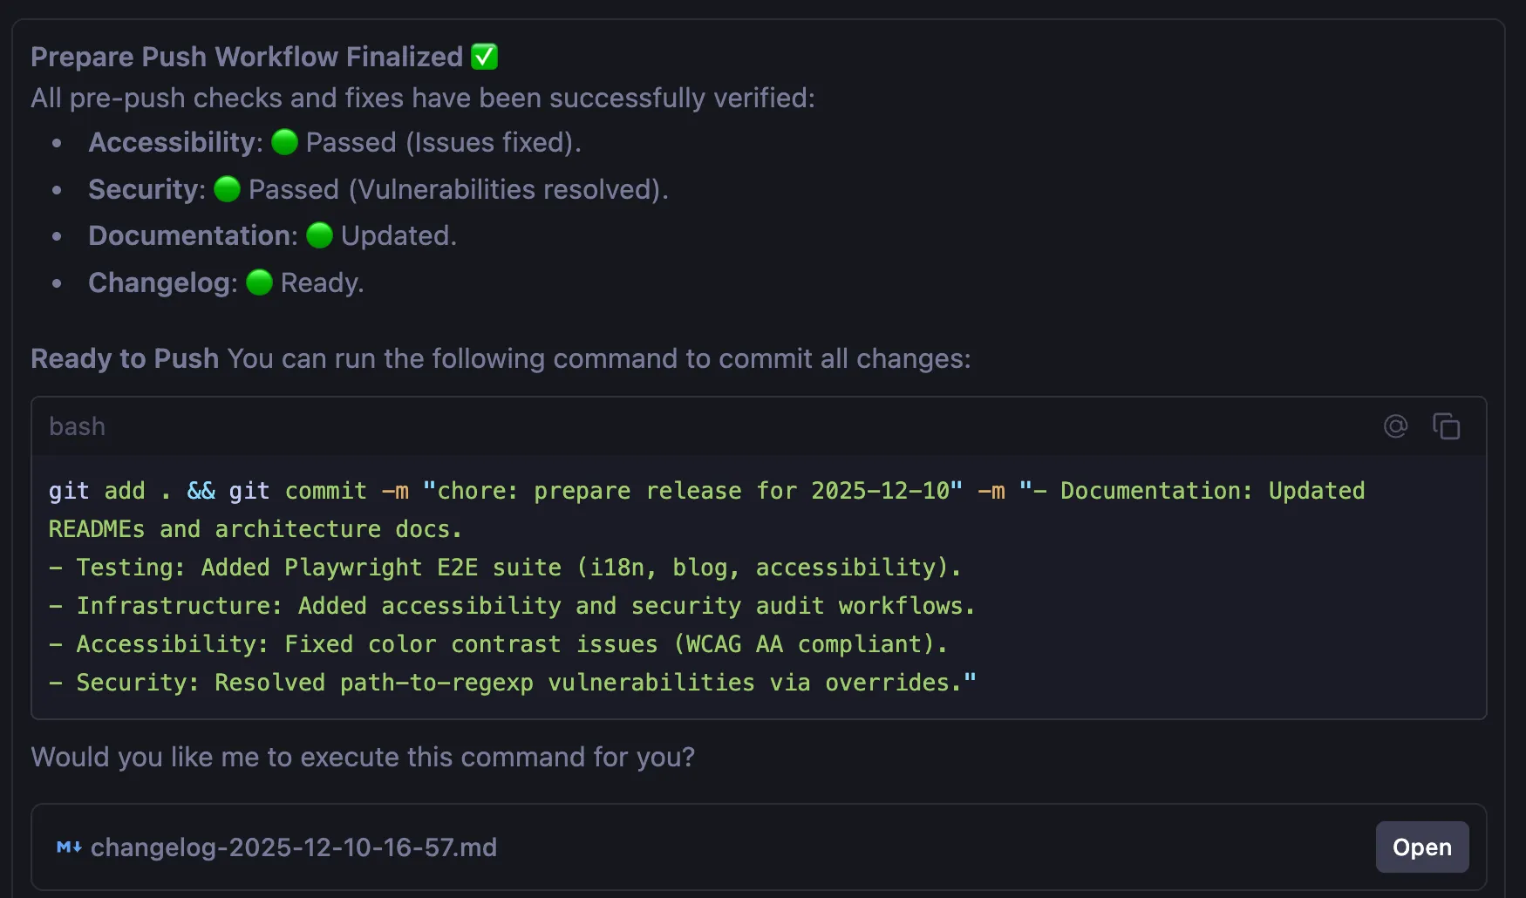Click the markdown file icon beside changelog
The width and height of the screenshot is (1526, 898).
tap(69, 847)
